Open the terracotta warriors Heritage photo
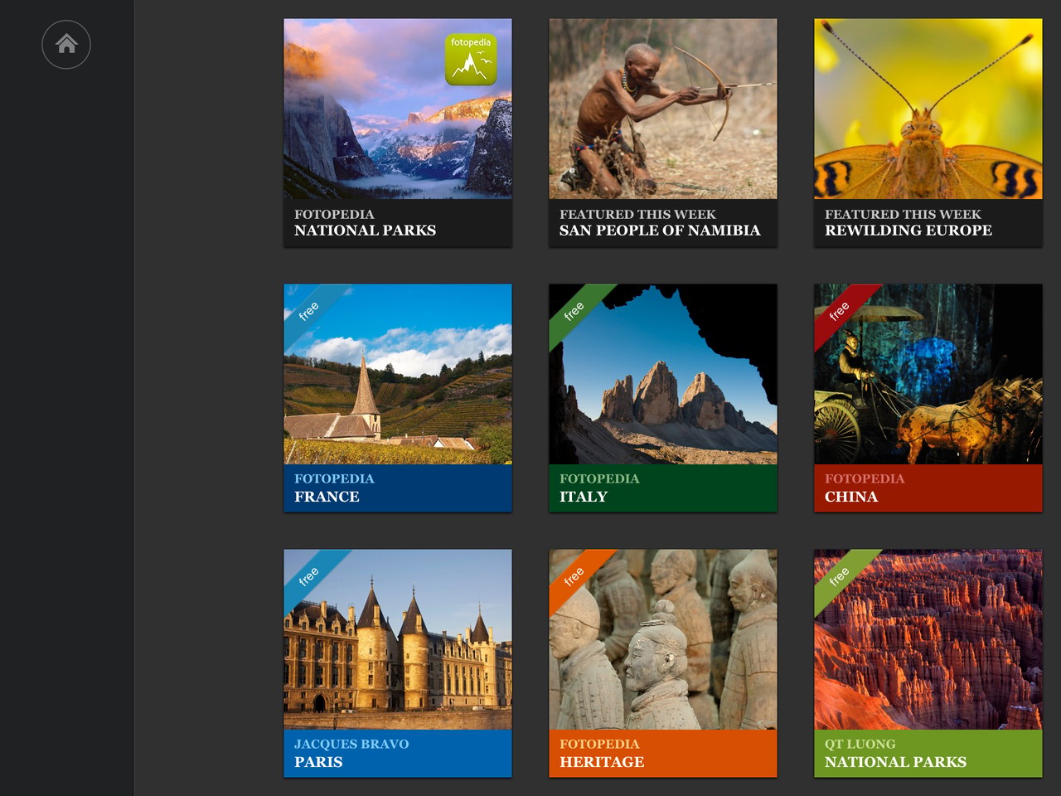This screenshot has height=796, width=1061. (x=663, y=639)
